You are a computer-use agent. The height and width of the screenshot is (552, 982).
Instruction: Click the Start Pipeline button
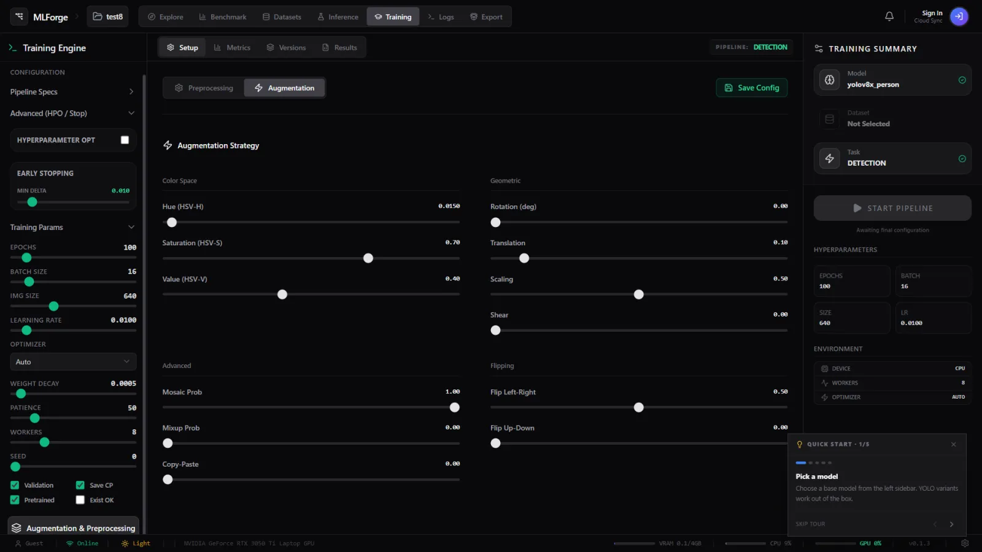[892, 208]
